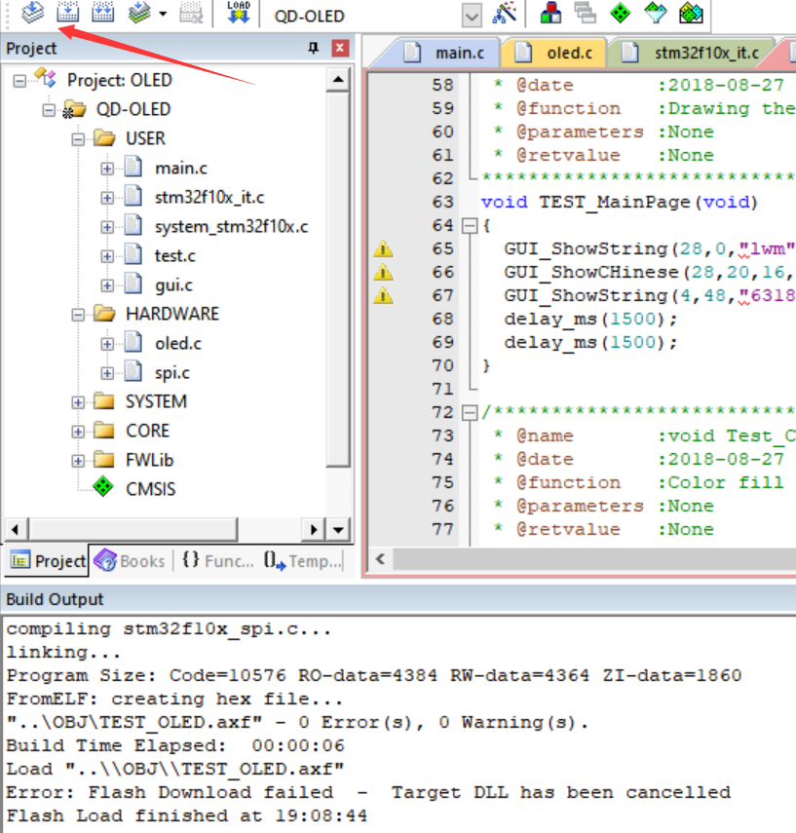Click warning icon on line 65
Image resolution: width=796 pixels, height=833 pixels.
pyautogui.click(x=383, y=248)
